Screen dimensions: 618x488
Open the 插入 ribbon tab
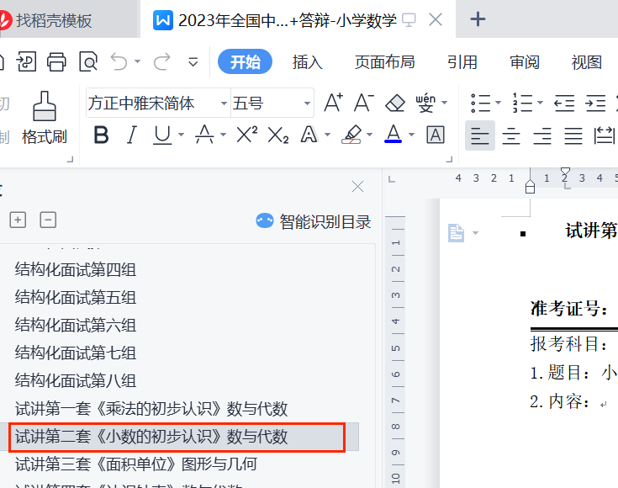307,61
